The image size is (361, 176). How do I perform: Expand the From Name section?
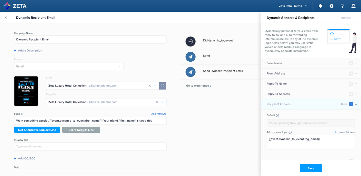[x=356, y=63]
